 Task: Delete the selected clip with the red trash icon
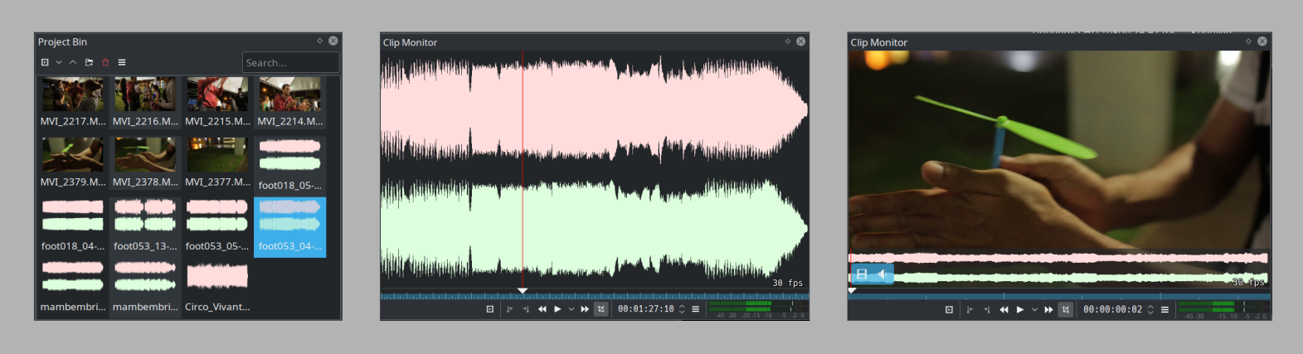point(105,62)
